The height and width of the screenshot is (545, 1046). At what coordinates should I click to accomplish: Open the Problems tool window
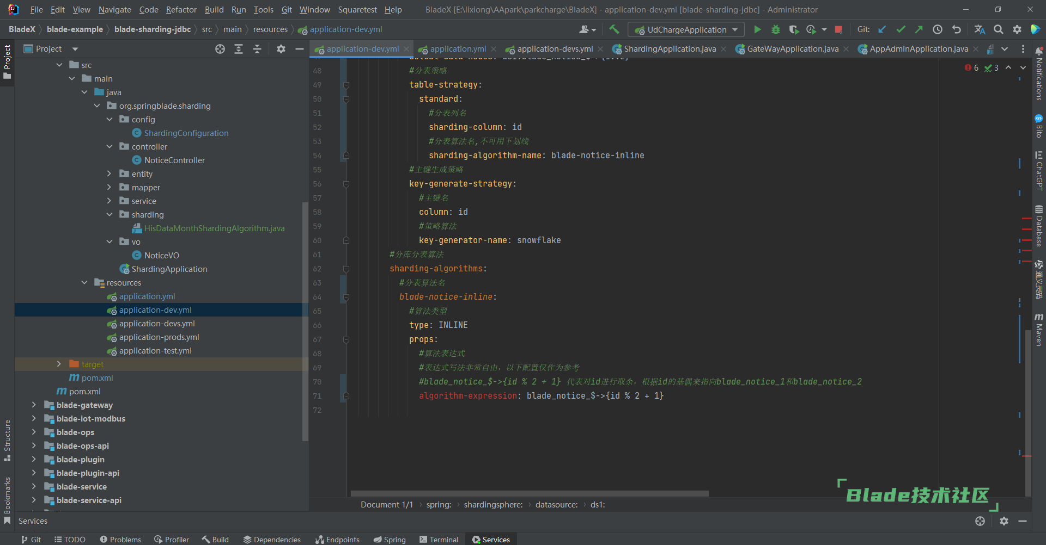point(120,540)
